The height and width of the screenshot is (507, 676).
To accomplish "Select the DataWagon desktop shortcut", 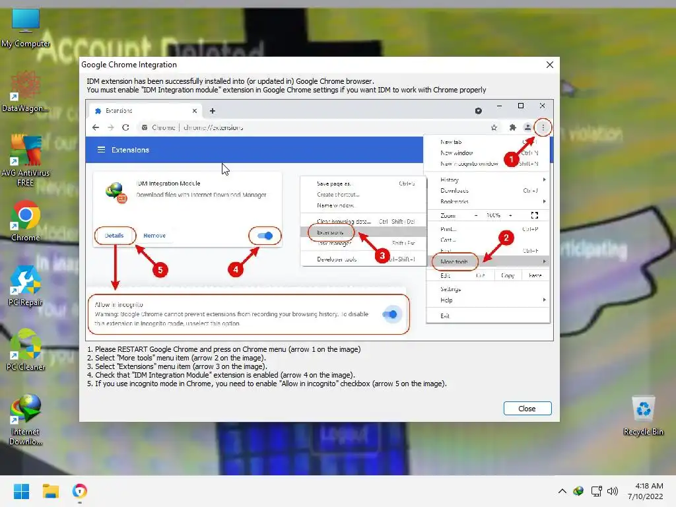I will [26, 92].
